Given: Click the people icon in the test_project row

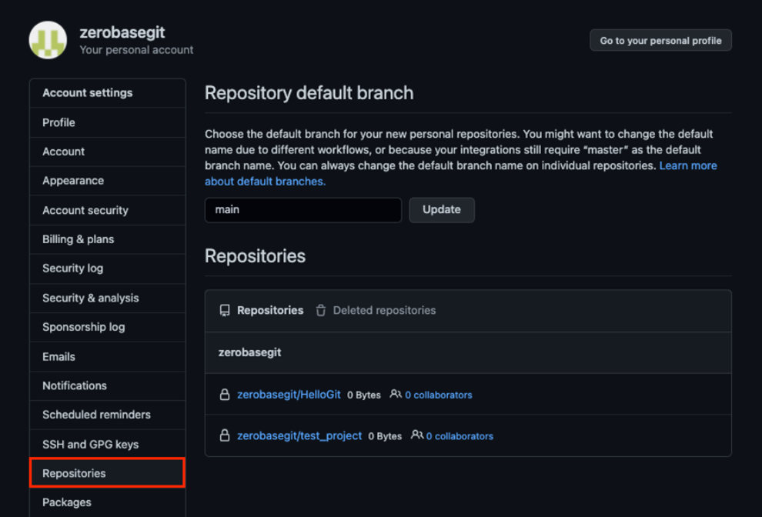Looking at the screenshot, I should tap(417, 435).
